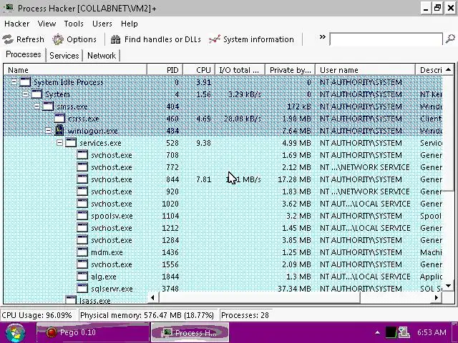
Task: Click the vertical scrollbar up arrow
Action: [449, 70]
